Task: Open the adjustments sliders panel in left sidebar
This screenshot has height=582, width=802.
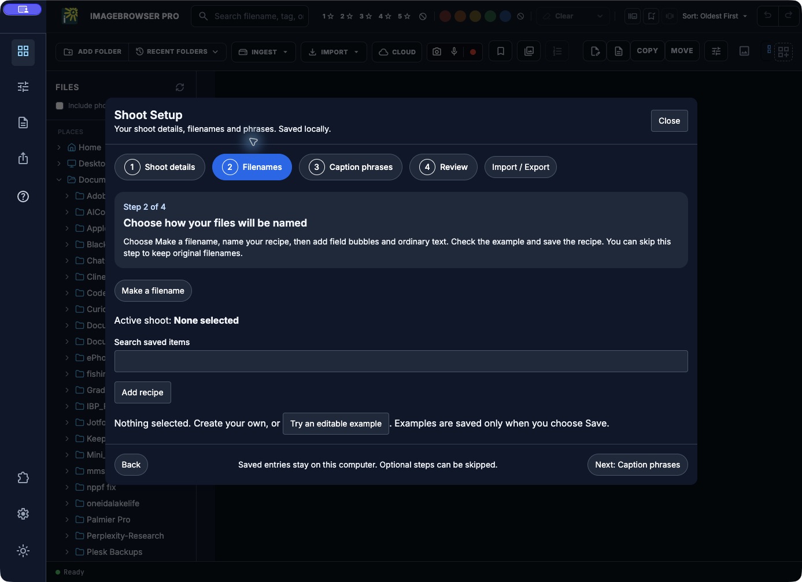Action: coord(23,87)
